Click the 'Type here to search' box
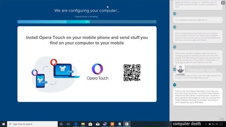The width and height of the screenshot is (226, 127). tap(32, 124)
